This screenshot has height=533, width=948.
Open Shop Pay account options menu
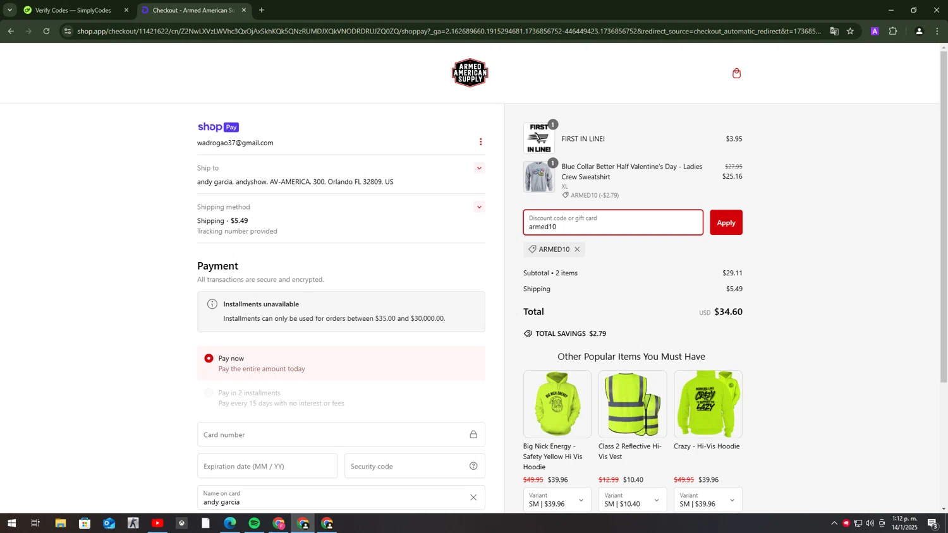coord(480,142)
